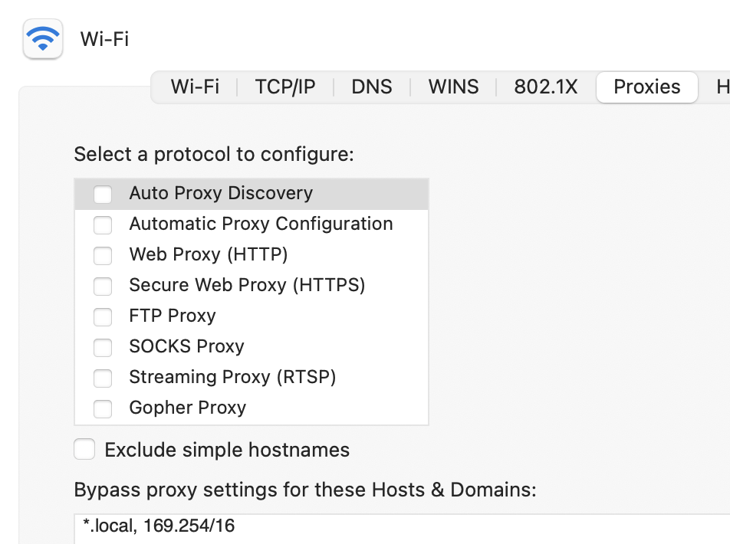The image size is (730, 544).
Task: Check the Web Proxy (HTTP) box
Action: point(103,256)
